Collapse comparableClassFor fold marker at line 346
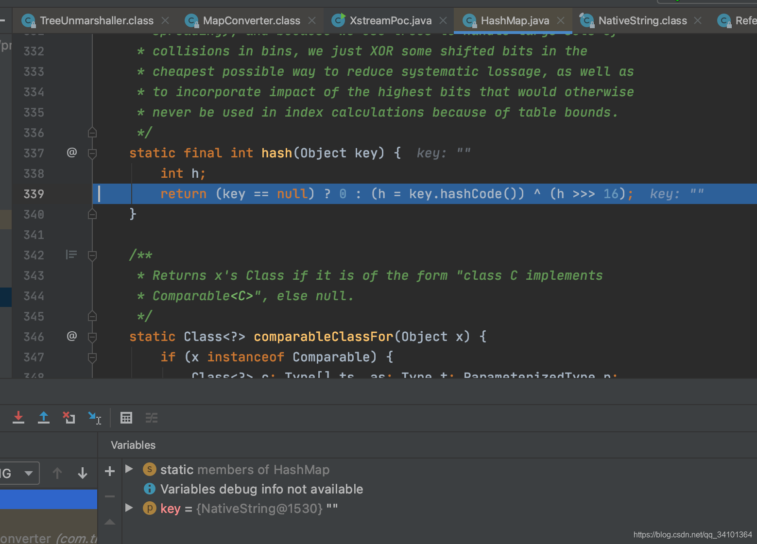The image size is (757, 544). (x=92, y=337)
